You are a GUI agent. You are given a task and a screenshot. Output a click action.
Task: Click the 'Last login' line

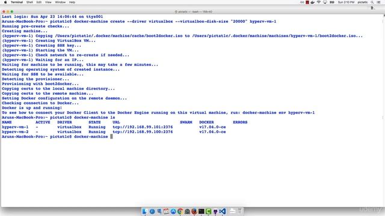click(x=52, y=17)
